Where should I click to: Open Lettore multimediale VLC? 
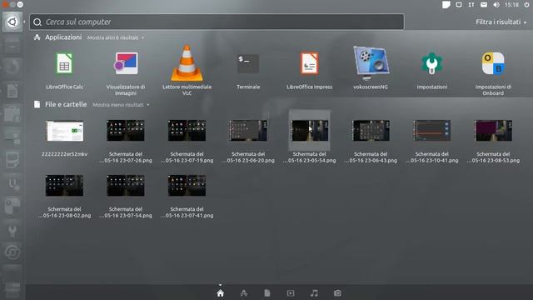(x=187, y=63)
